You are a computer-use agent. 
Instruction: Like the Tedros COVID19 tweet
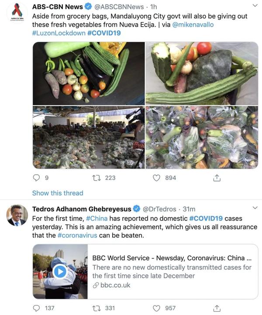tap(156, 308)
